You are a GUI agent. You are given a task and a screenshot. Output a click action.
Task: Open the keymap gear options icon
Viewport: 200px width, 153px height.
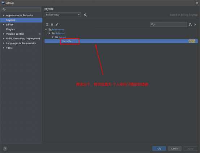pos(85,15)
